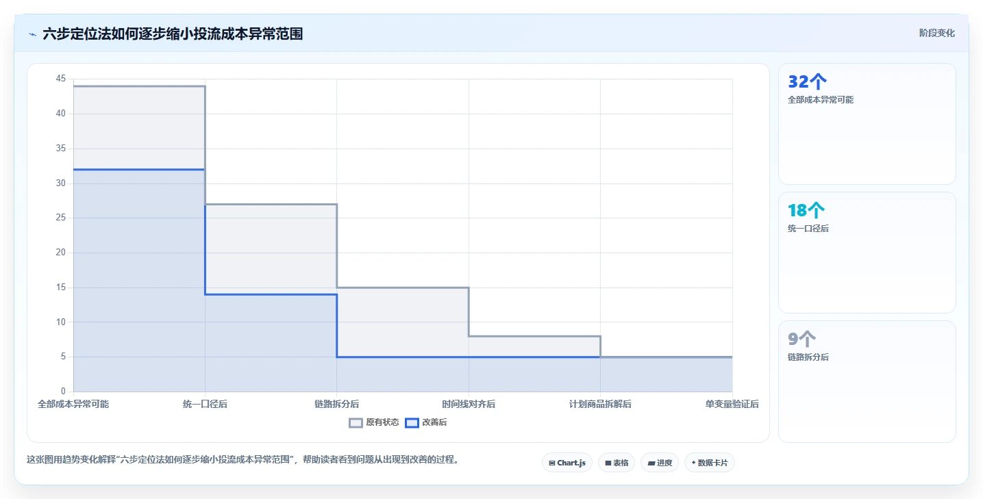Click the chart title 六步定位法如何逐步缩小投流成本异常范围
The height and width of the screenshot is (499, 983).
[x=173, y=34]
